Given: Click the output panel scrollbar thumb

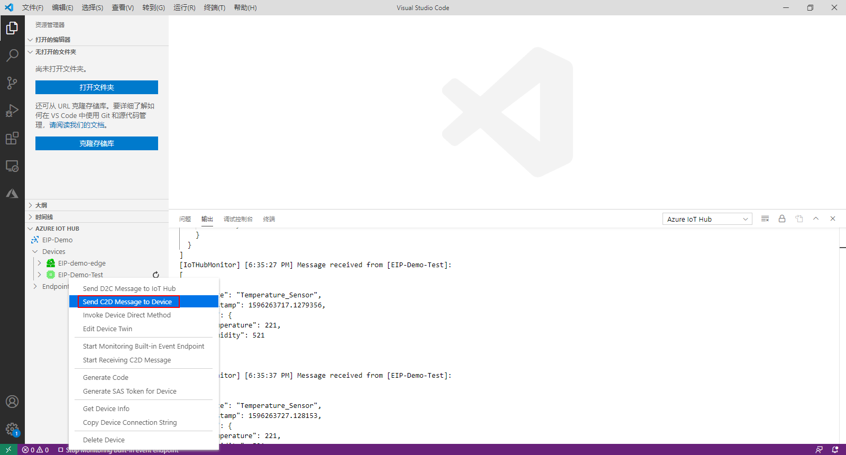Looking at the screenshot, I should click(843, 247).
